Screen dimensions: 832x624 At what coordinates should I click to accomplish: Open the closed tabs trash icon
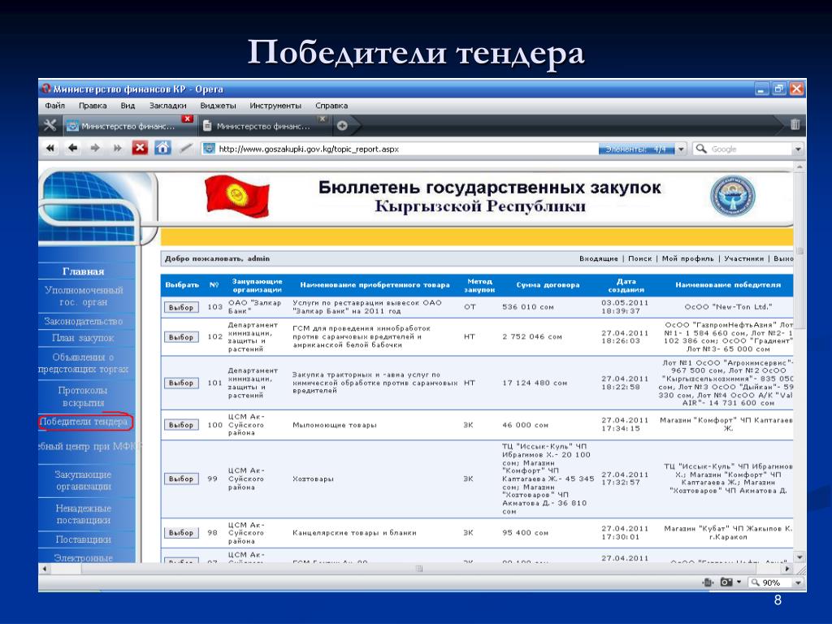pos(795,124)
